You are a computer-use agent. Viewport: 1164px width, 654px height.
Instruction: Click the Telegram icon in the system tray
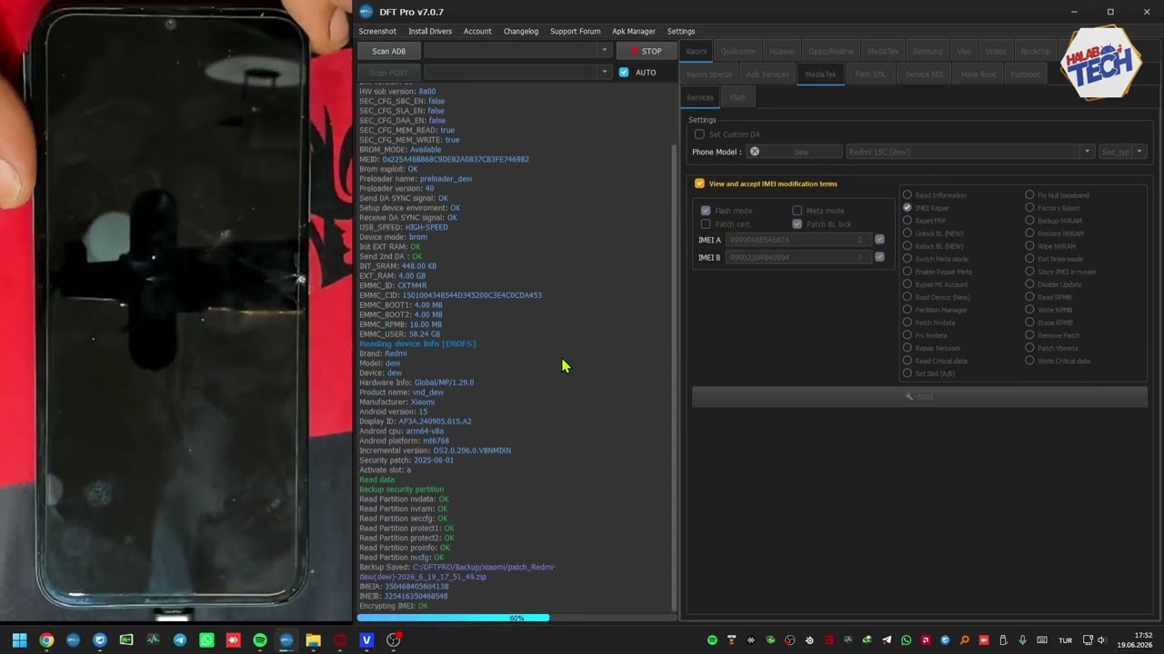(887, 640)
